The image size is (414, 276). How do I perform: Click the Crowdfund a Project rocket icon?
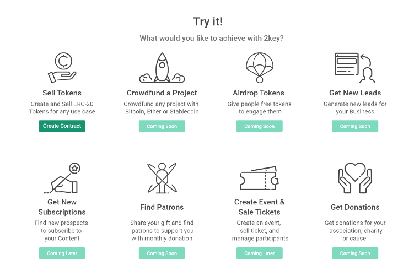click(x=162, y=68)
